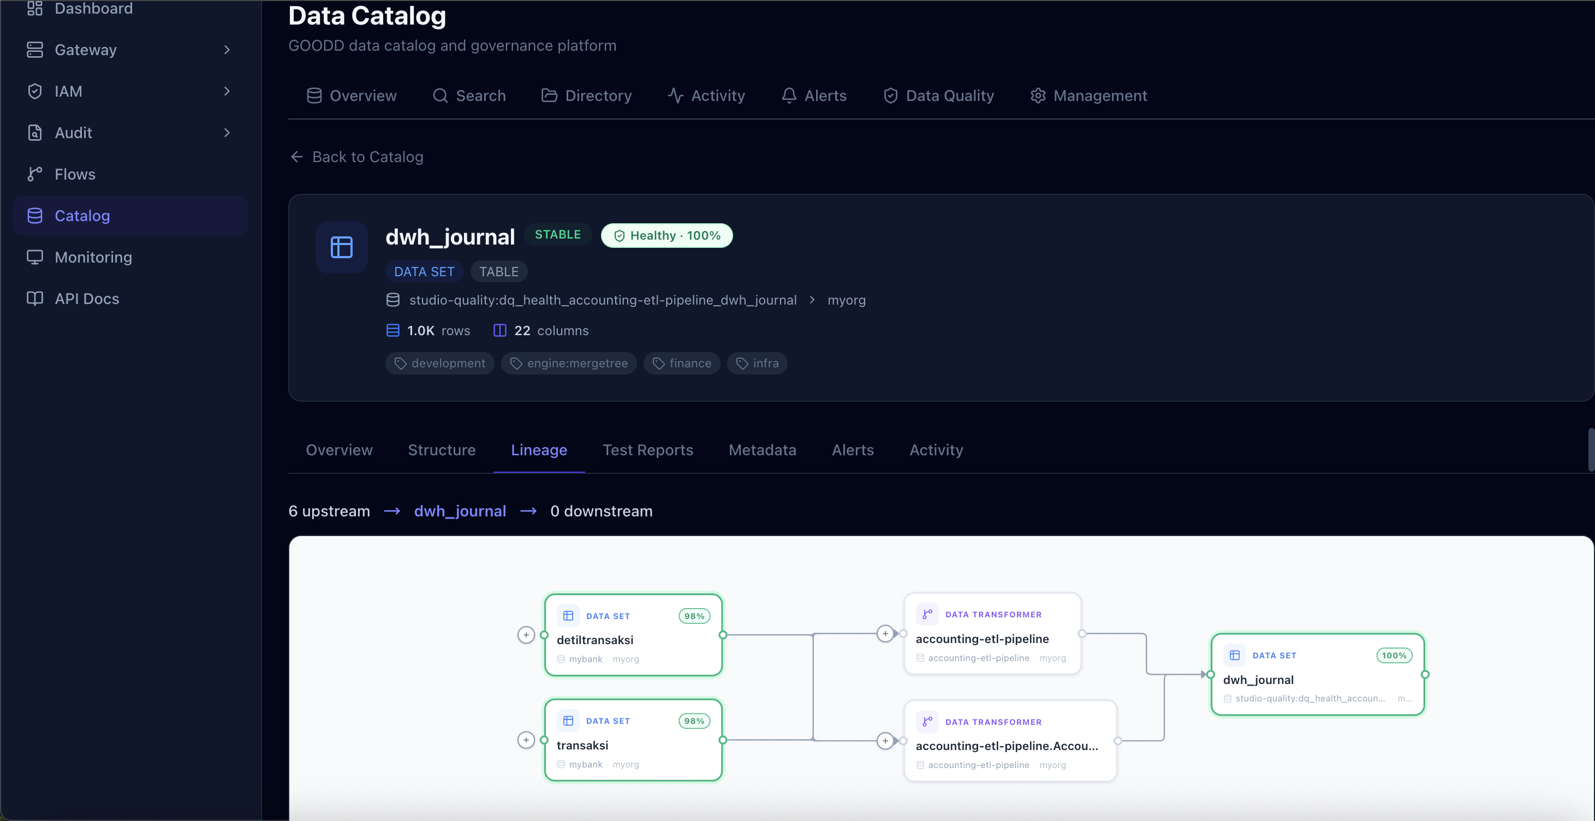Expand upstream of transaksi node with plus
Image resolution: width=1595 pixels, height=821 pixels.
[526, 740]
